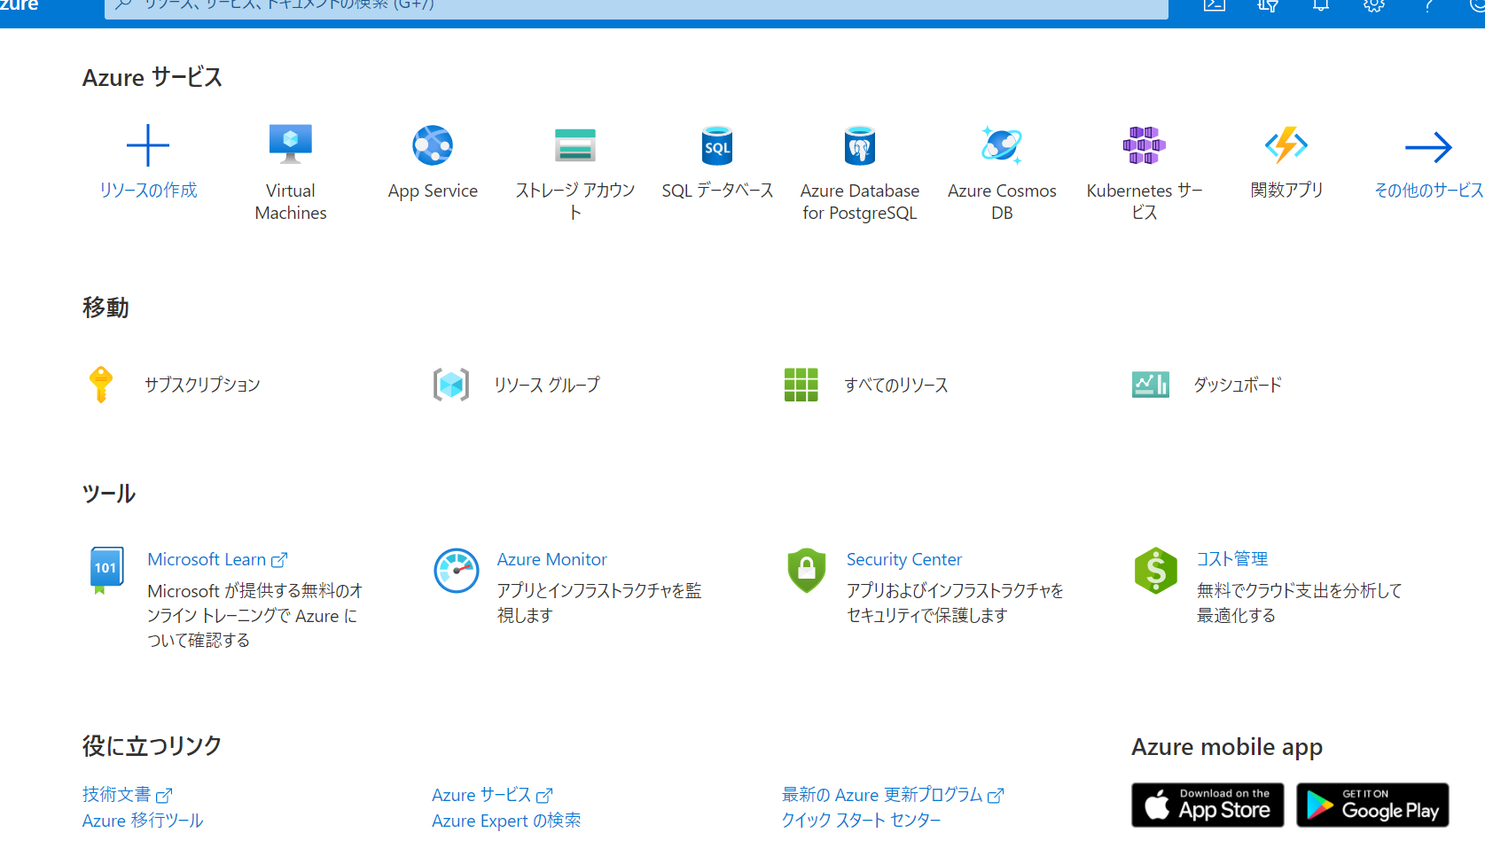Click the plus icon to create a resource
Viewport: 1485px width, 864px height.
coord(148,146)
